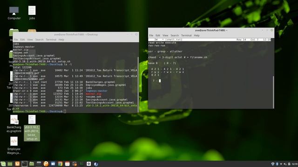Open Search menu in Desktop terminal window
This screenshot has height=167, width=298.
tap(39, 40)
